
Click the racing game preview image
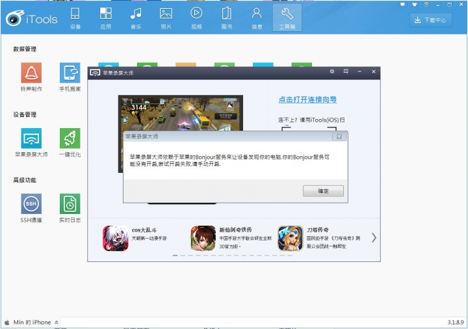(181, 113)
